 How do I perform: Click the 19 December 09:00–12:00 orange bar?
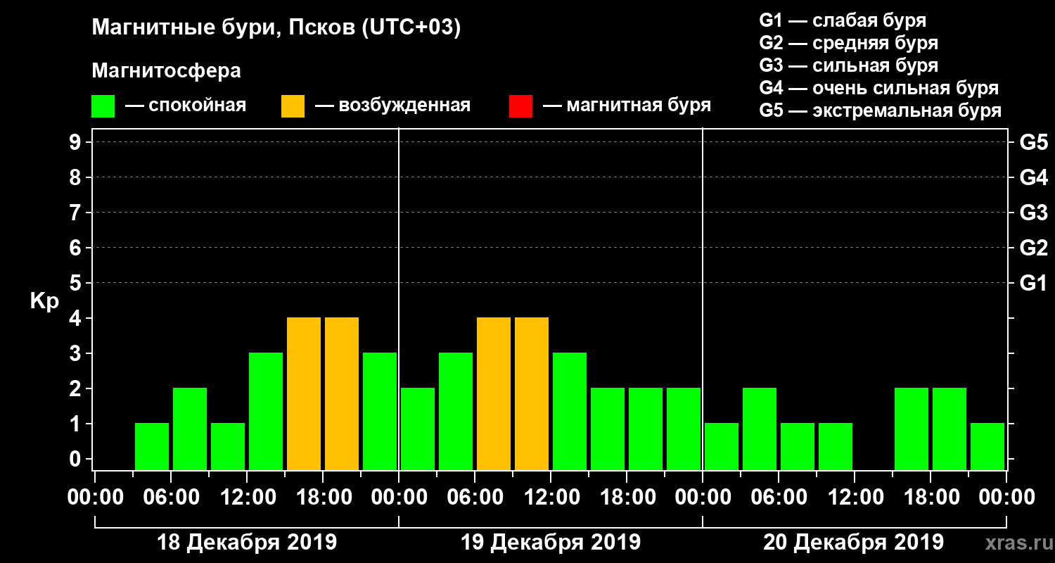coord(532,393)
